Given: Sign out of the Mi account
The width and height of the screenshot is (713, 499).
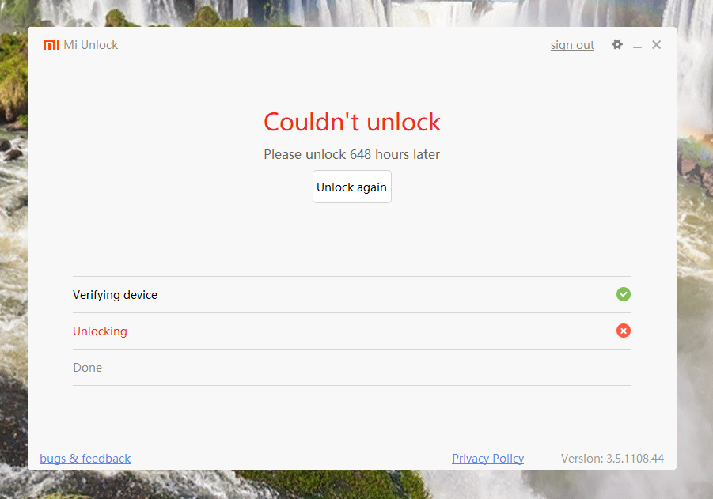Looking at the screenshot, I should (x=572, y=45).
